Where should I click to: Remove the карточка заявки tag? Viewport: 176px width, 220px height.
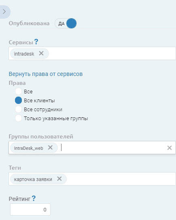[x=59, y=179]
